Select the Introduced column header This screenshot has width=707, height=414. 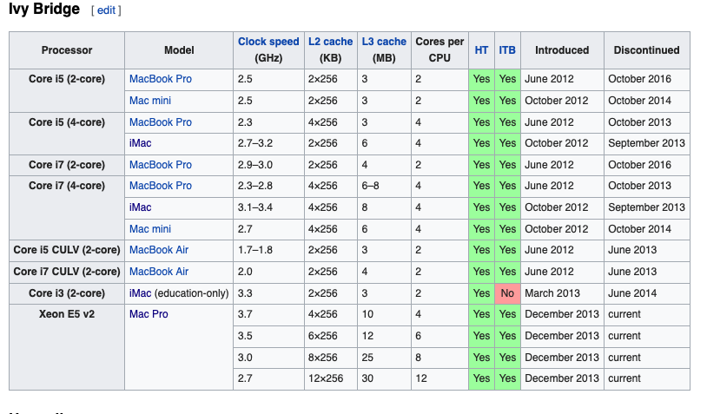pos(562,50)
